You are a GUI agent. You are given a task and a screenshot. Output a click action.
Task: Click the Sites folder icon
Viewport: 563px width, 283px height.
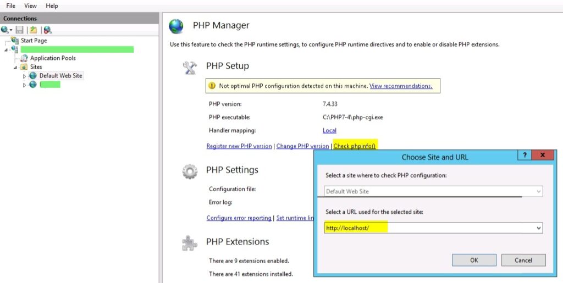pyautogui.click(x=24, y=66)
